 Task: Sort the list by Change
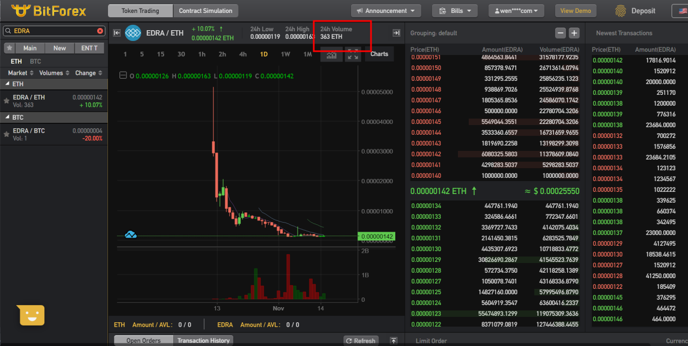(x=89, y=73)
